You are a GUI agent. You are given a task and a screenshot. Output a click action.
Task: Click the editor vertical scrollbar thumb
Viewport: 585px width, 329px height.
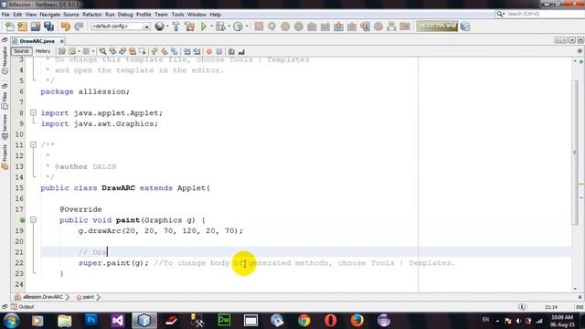[575, 153]
